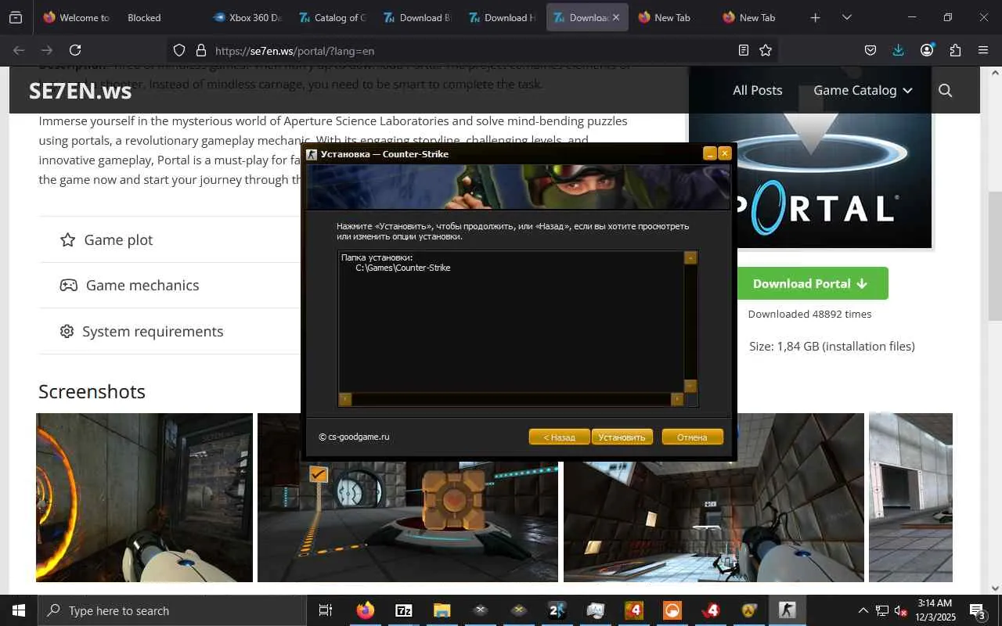This screenshot has width=1002, height=626.
Task: Open the third Portal screenshot with portal gun
Action: point(714,520)
